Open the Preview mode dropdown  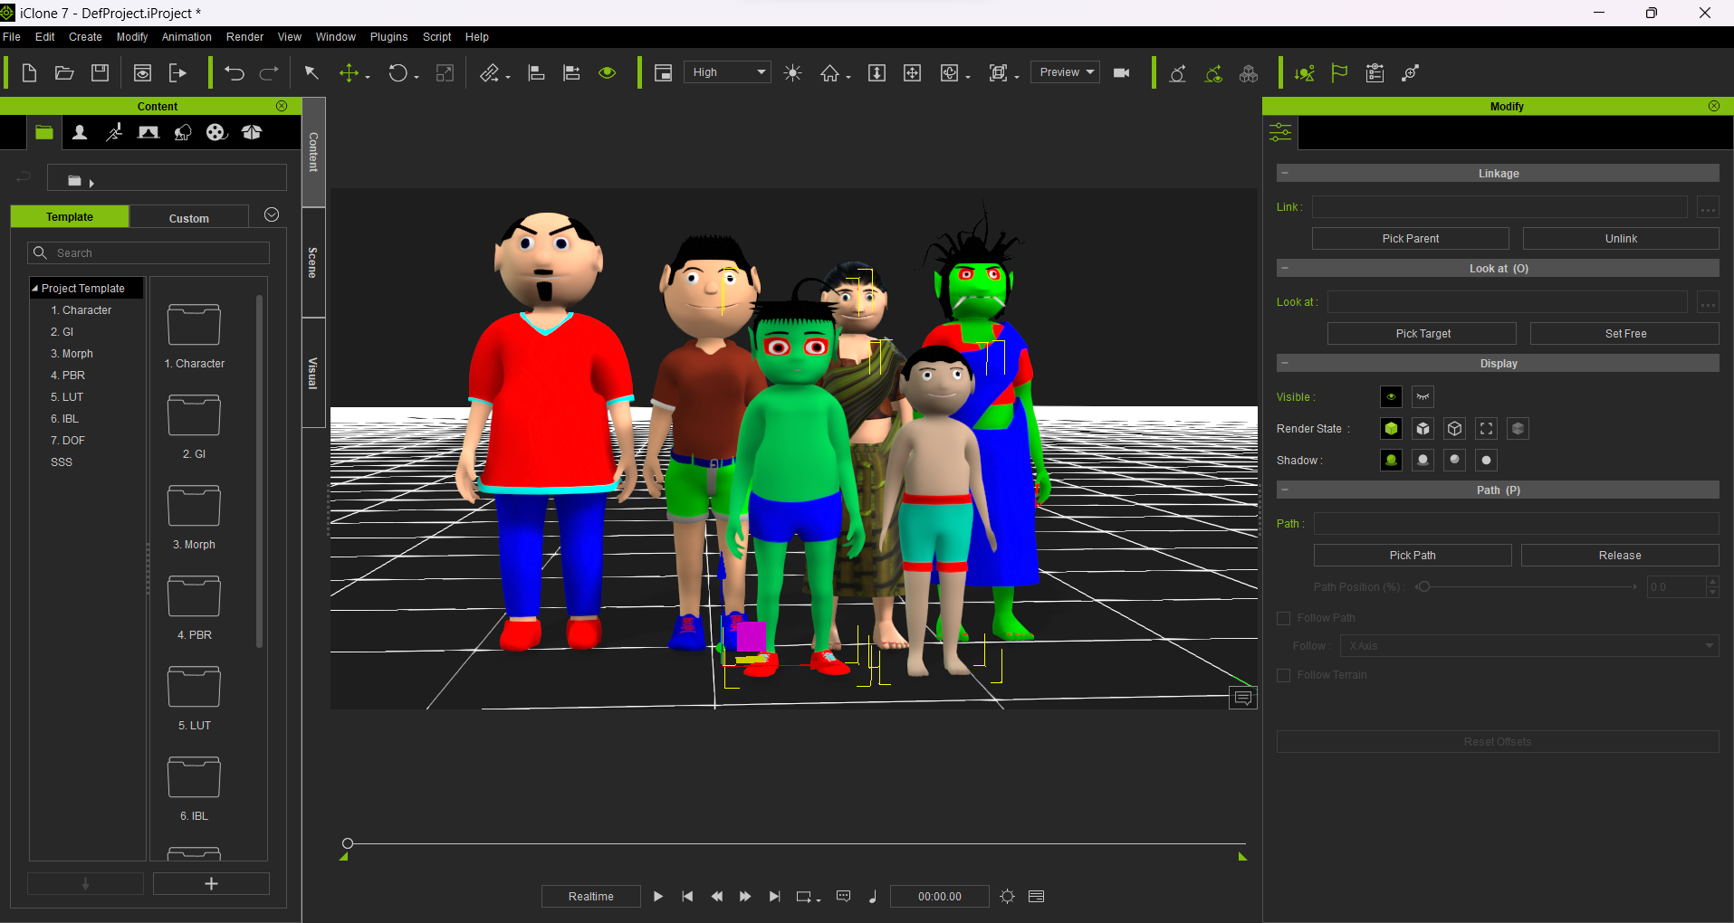tap(1066, 72)
